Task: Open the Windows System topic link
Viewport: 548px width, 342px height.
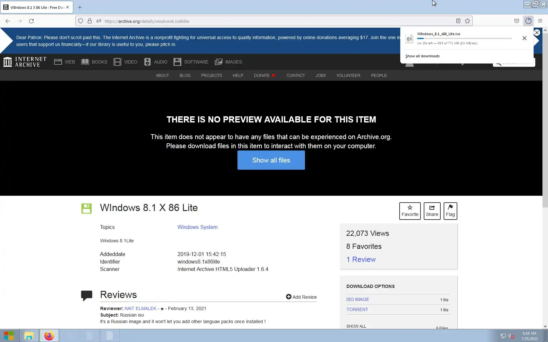Action: [x=197, y=227]
